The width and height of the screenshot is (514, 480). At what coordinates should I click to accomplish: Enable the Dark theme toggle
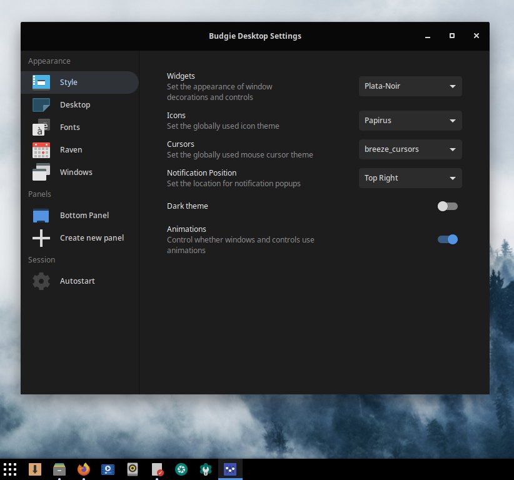pos(448,206)
